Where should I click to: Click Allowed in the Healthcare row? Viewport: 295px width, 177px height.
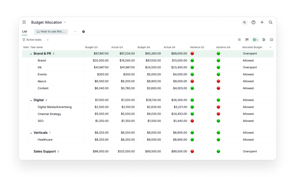248,140
